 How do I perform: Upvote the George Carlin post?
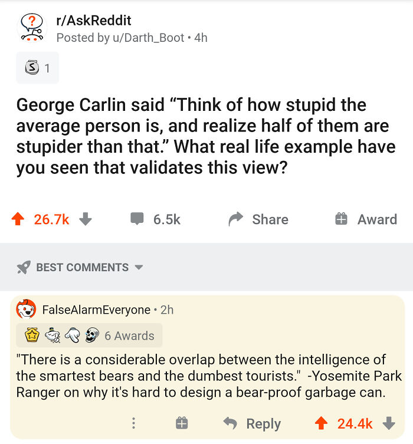[18, 219]
